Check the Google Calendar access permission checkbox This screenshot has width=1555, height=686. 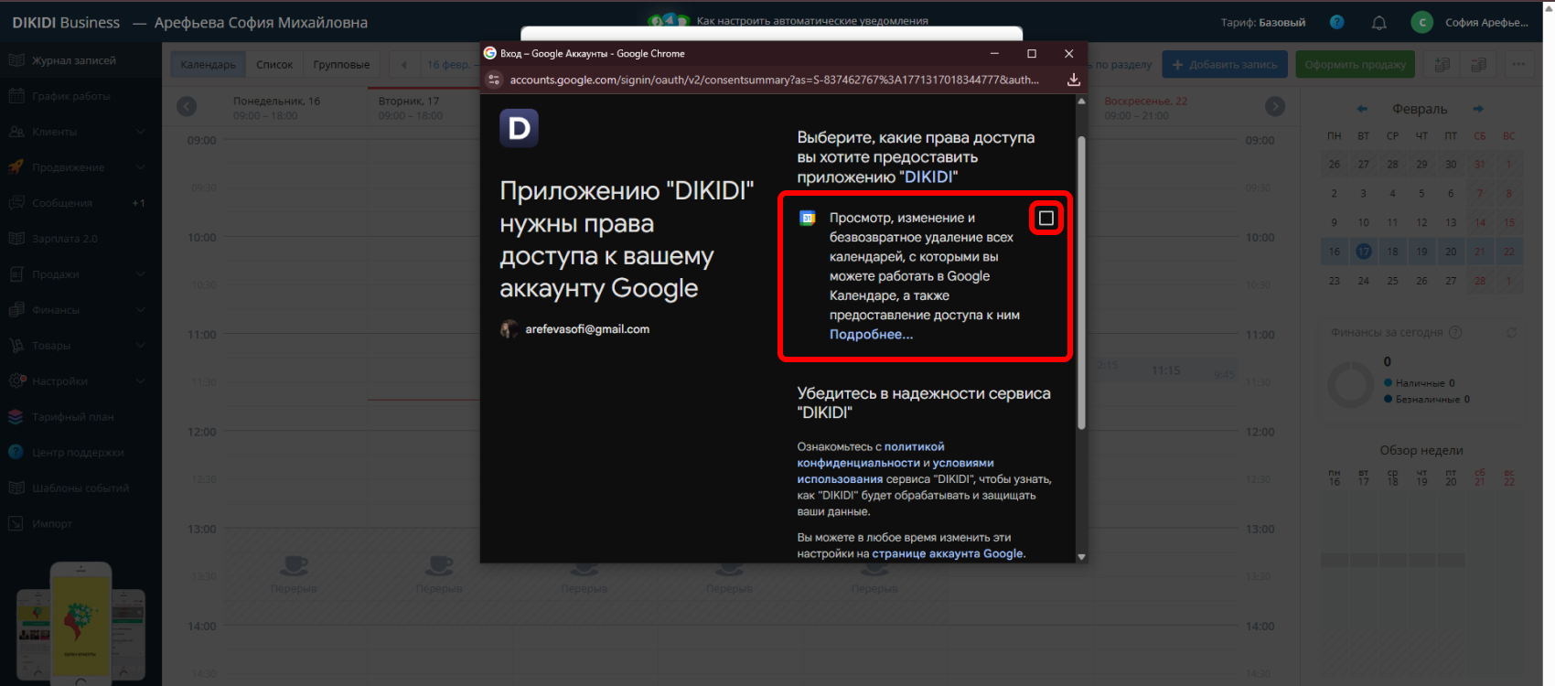[x=1046, y=218]
